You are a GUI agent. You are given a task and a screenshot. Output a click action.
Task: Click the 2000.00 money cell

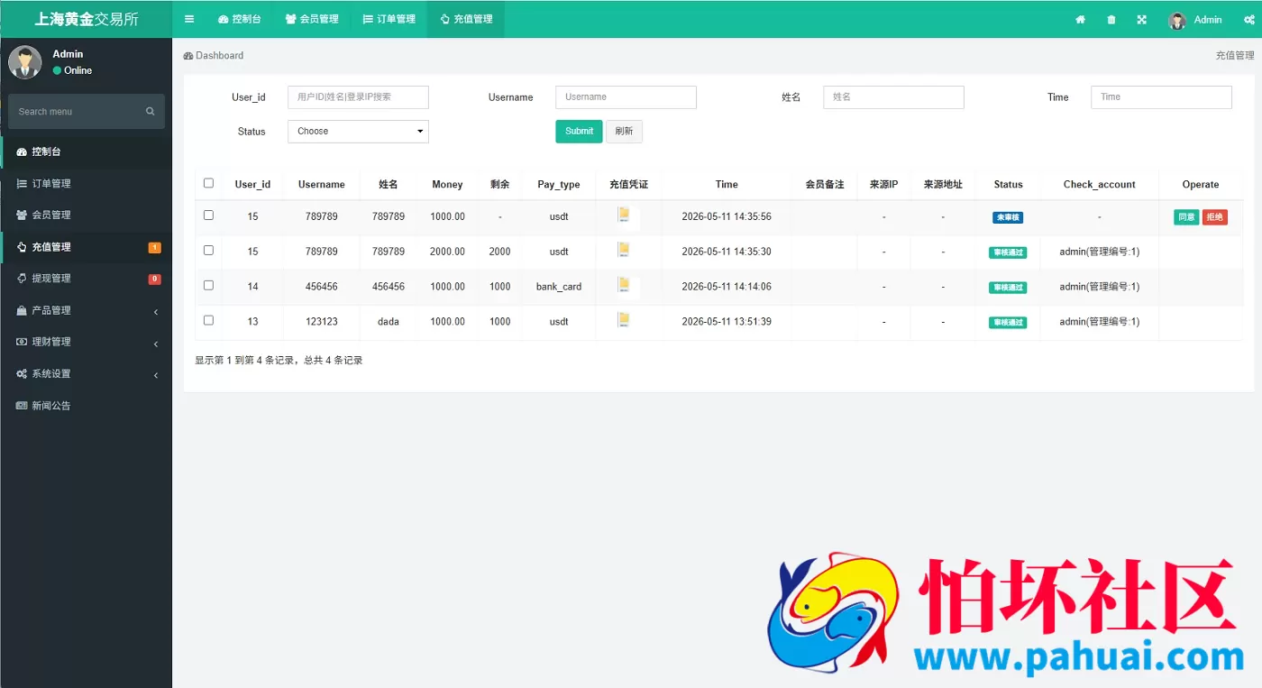pyautogui.click(x=447, y=252)
